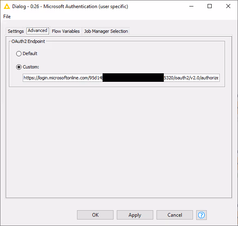Image resolution: width=238 pixels, height=226 pixels.
Task: Maximize the dialog window
Action: 210,6
